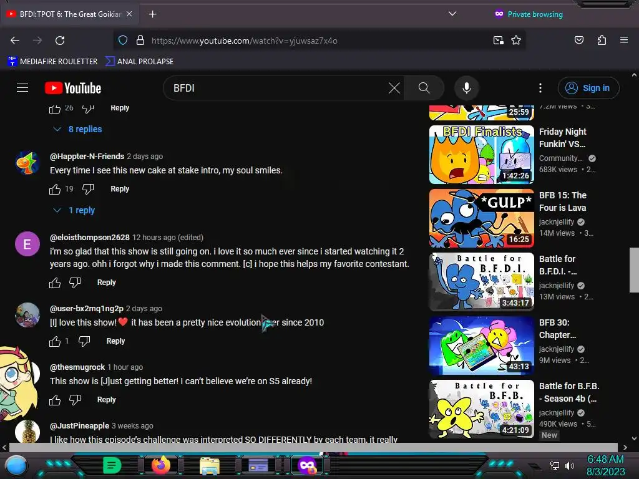The image size is (639, 479).
Task: Open Firefox extensions puzzle icon
Action: pos(602,41)
